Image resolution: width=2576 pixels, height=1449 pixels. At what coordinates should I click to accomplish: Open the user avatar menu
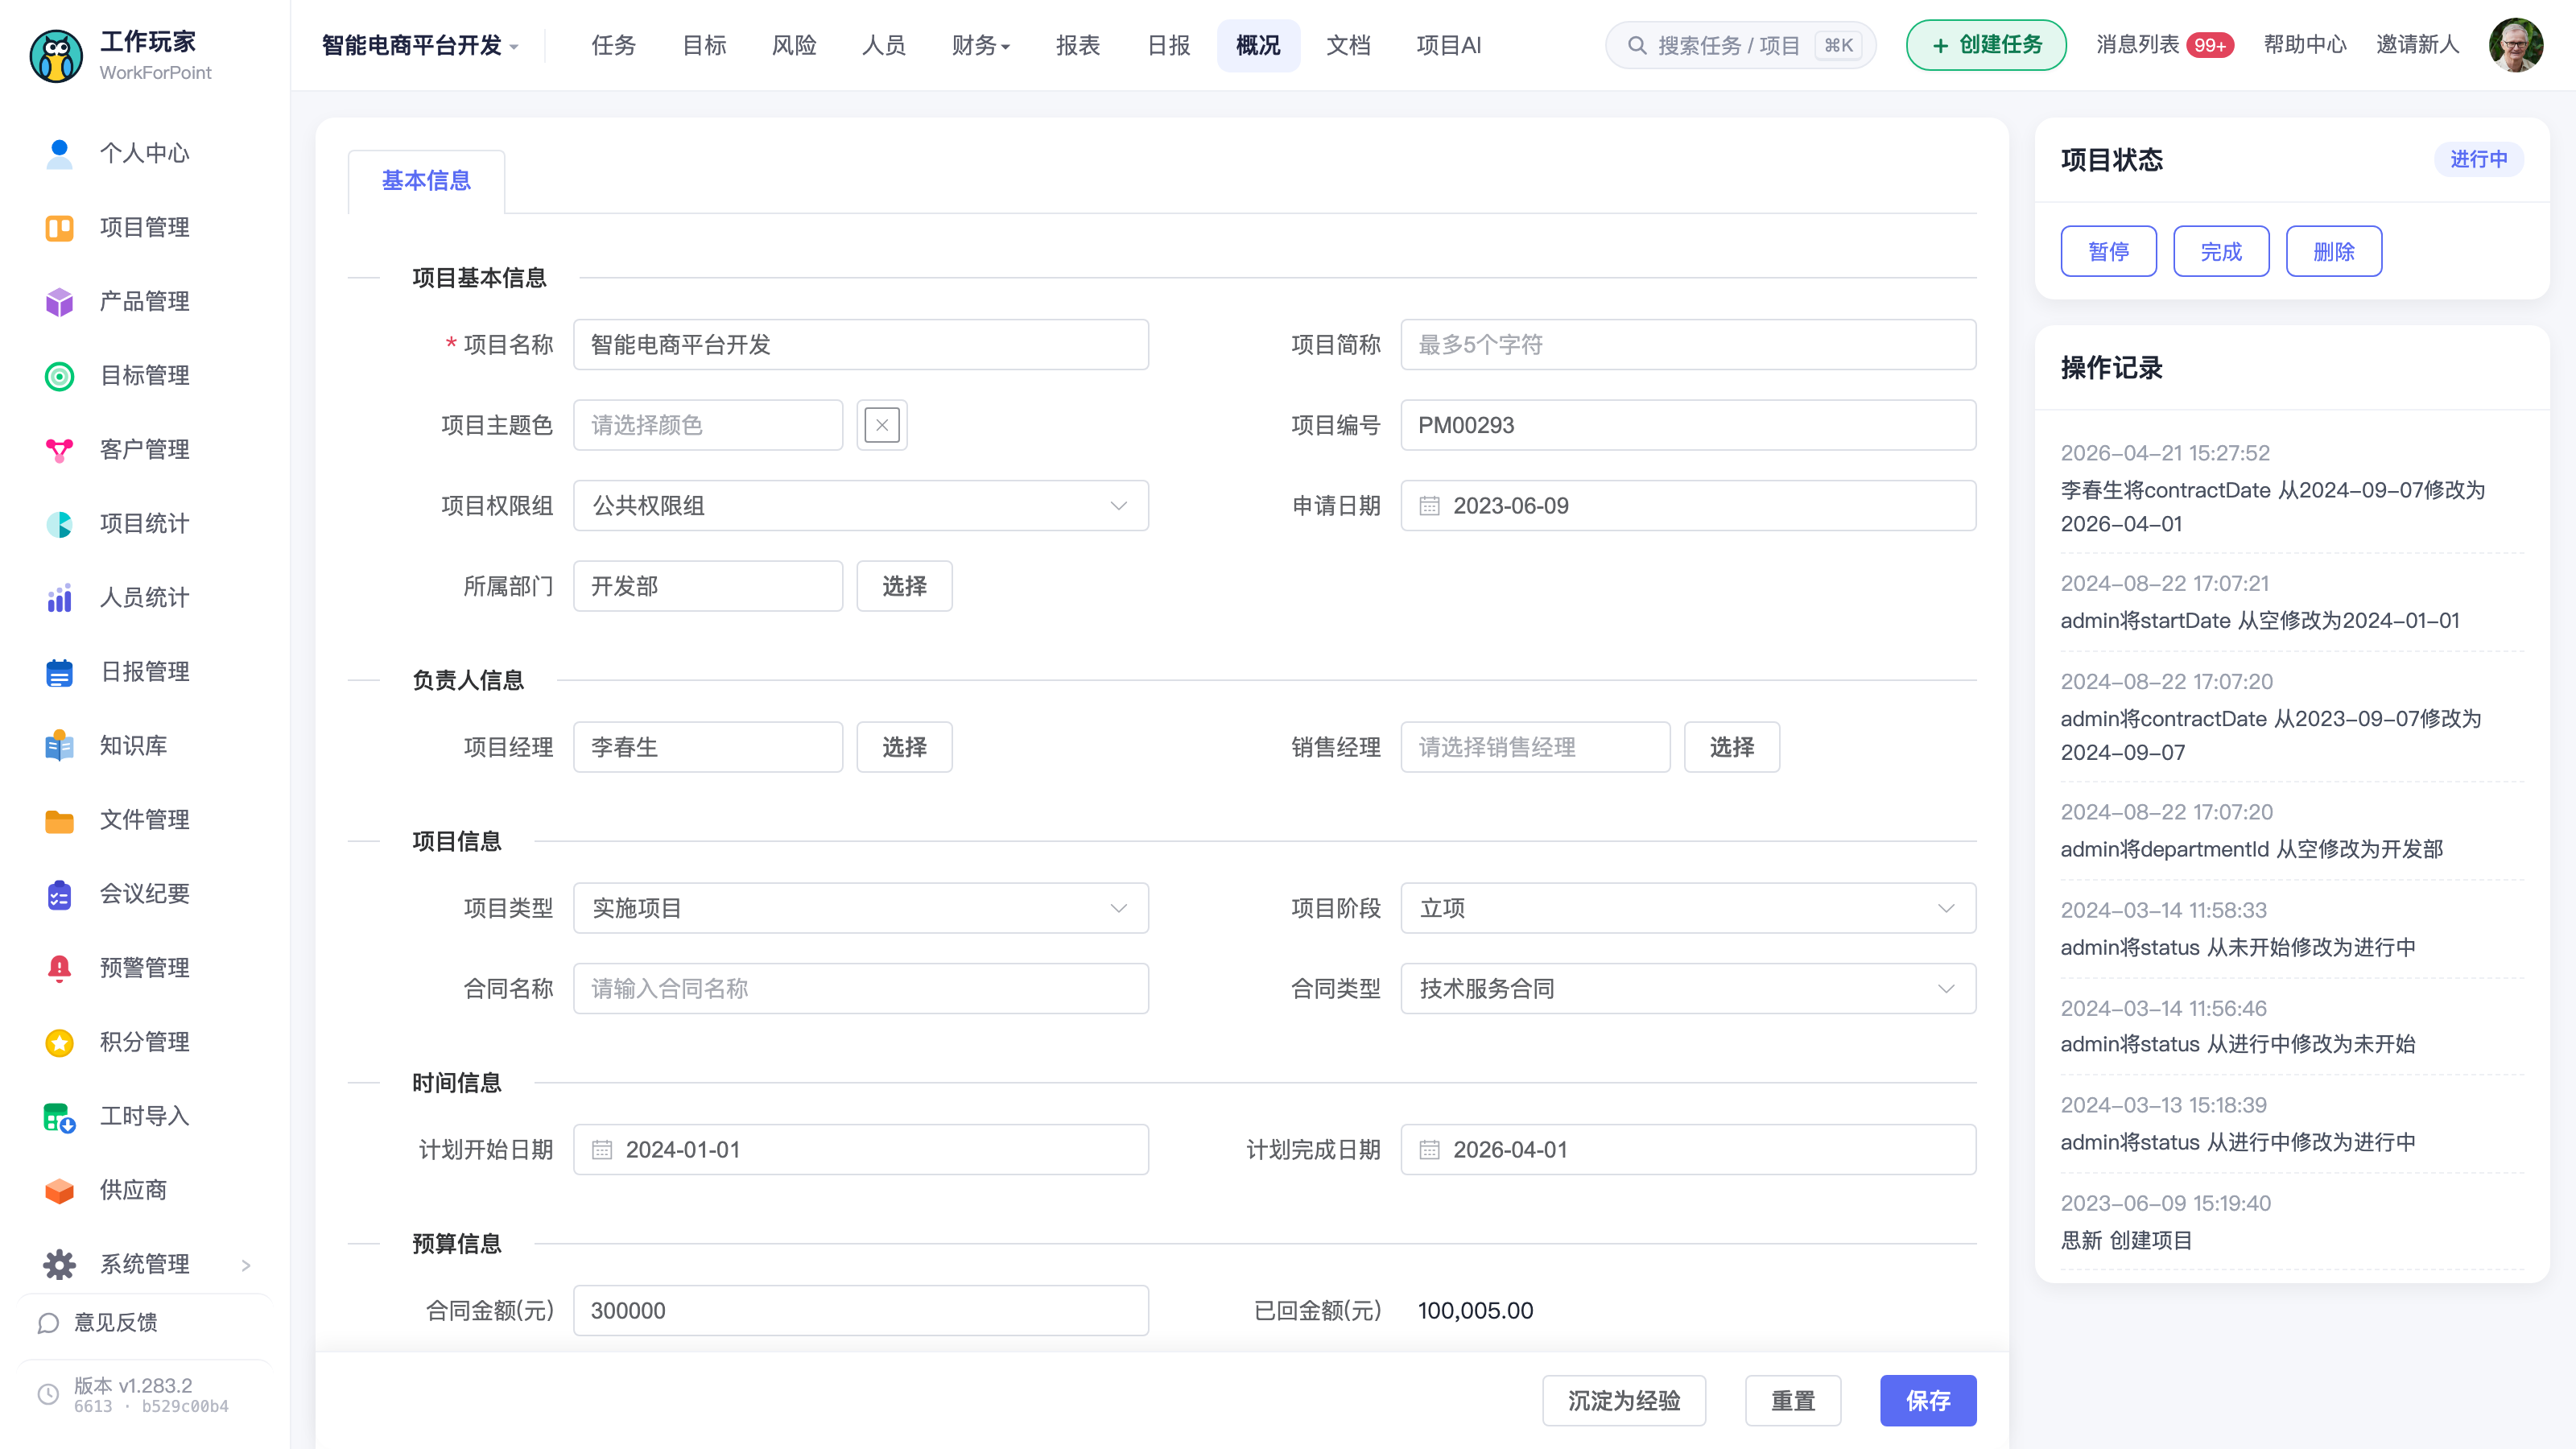coord(2515,45)
